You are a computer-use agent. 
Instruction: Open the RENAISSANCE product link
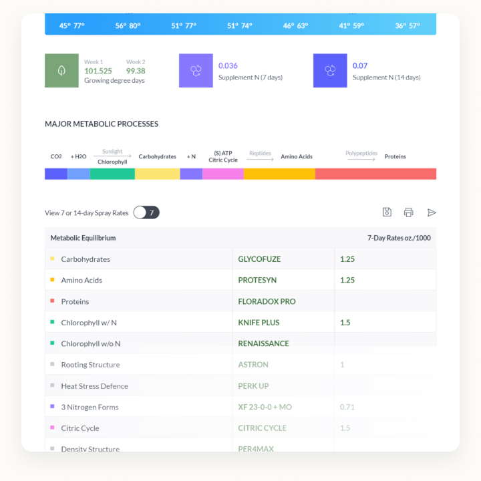click(x=263, y=343)
